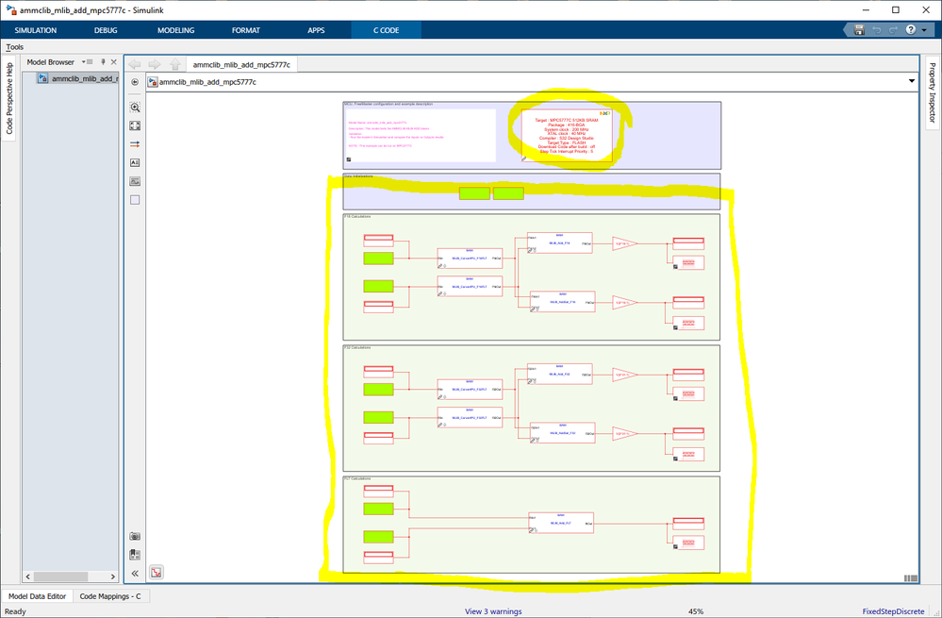Select MLIB_AddSat_F16 block in F16 Calculations

(x=562, y=302)
